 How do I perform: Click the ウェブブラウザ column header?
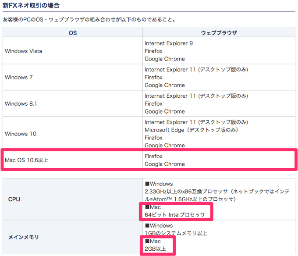pos(219,33)
